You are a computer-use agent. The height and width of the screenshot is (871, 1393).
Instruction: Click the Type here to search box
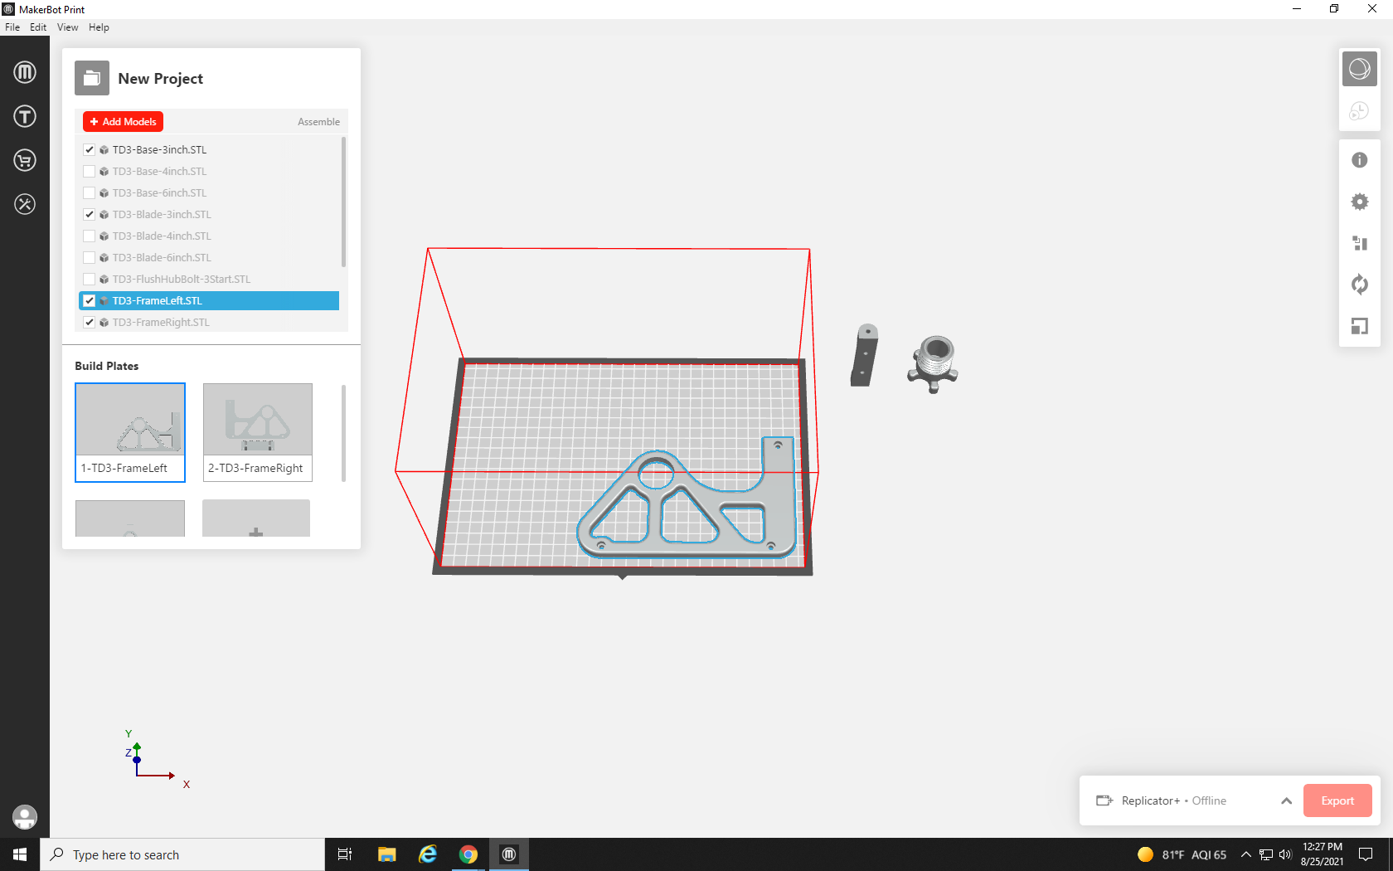[x=182, y=854]
